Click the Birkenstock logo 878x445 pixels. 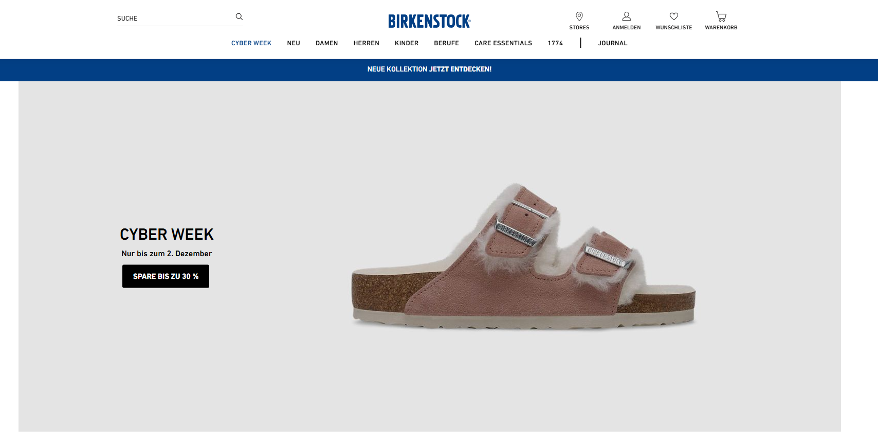click(x=429, y=21)
